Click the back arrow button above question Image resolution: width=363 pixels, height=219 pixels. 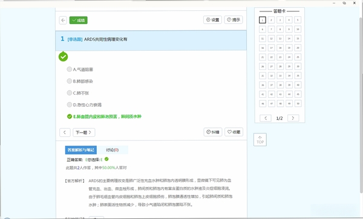point(63,20)
